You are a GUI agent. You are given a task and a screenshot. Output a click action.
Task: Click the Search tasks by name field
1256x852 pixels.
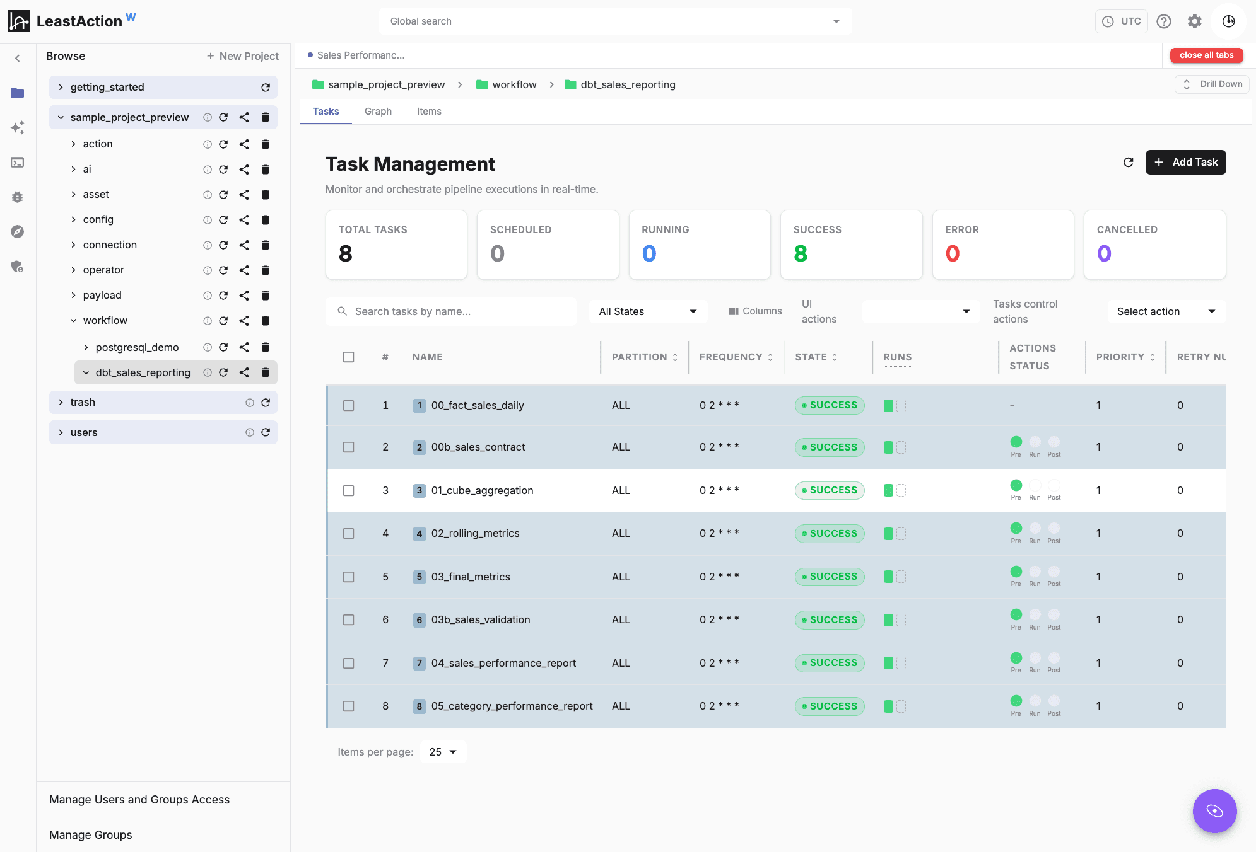point(451,312)
